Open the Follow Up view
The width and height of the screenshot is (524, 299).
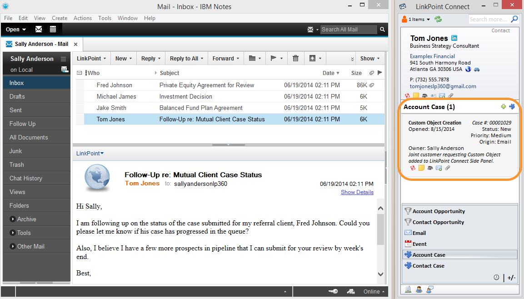pos(36,124)
